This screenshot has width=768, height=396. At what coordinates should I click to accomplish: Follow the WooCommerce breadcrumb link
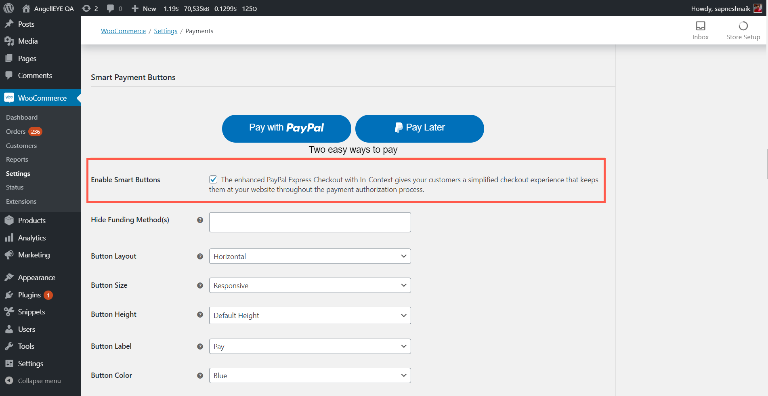(123, 31)
